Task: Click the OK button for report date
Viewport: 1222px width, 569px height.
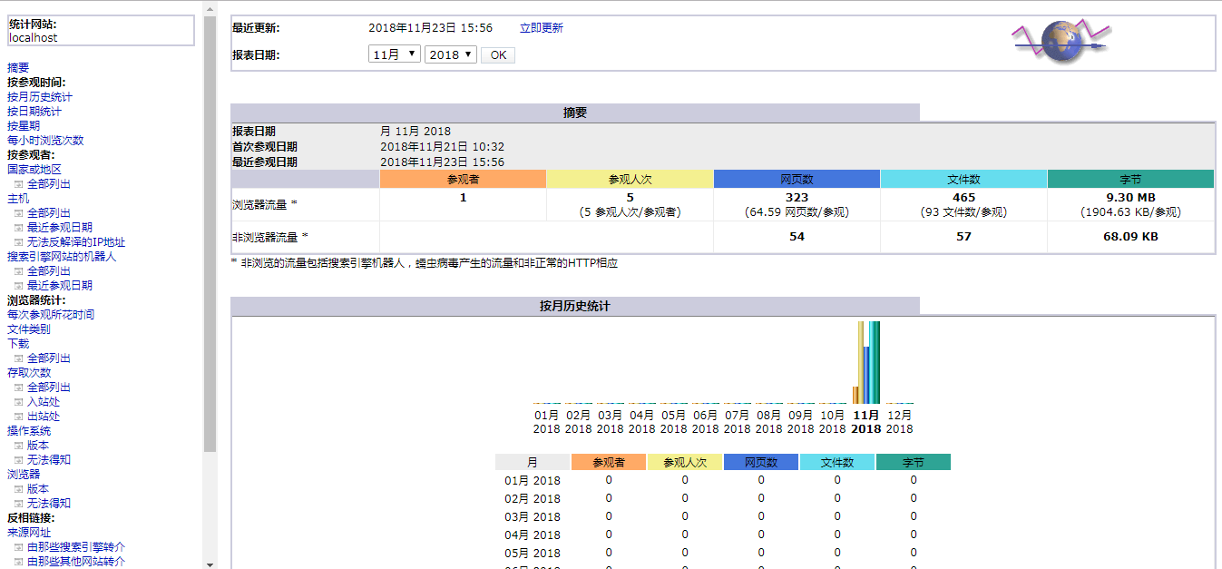Action: [x=498, y=55]
